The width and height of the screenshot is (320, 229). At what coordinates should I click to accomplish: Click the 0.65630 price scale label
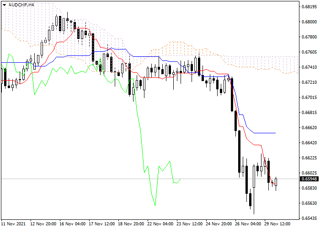pyautogui.click(x=309, y=203)
